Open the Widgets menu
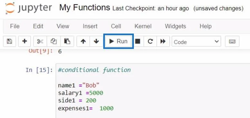 point(175,26)
